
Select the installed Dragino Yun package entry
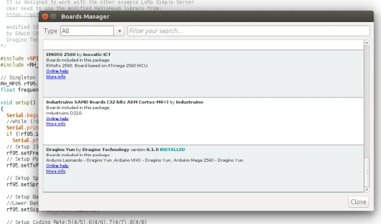point(203,169)
